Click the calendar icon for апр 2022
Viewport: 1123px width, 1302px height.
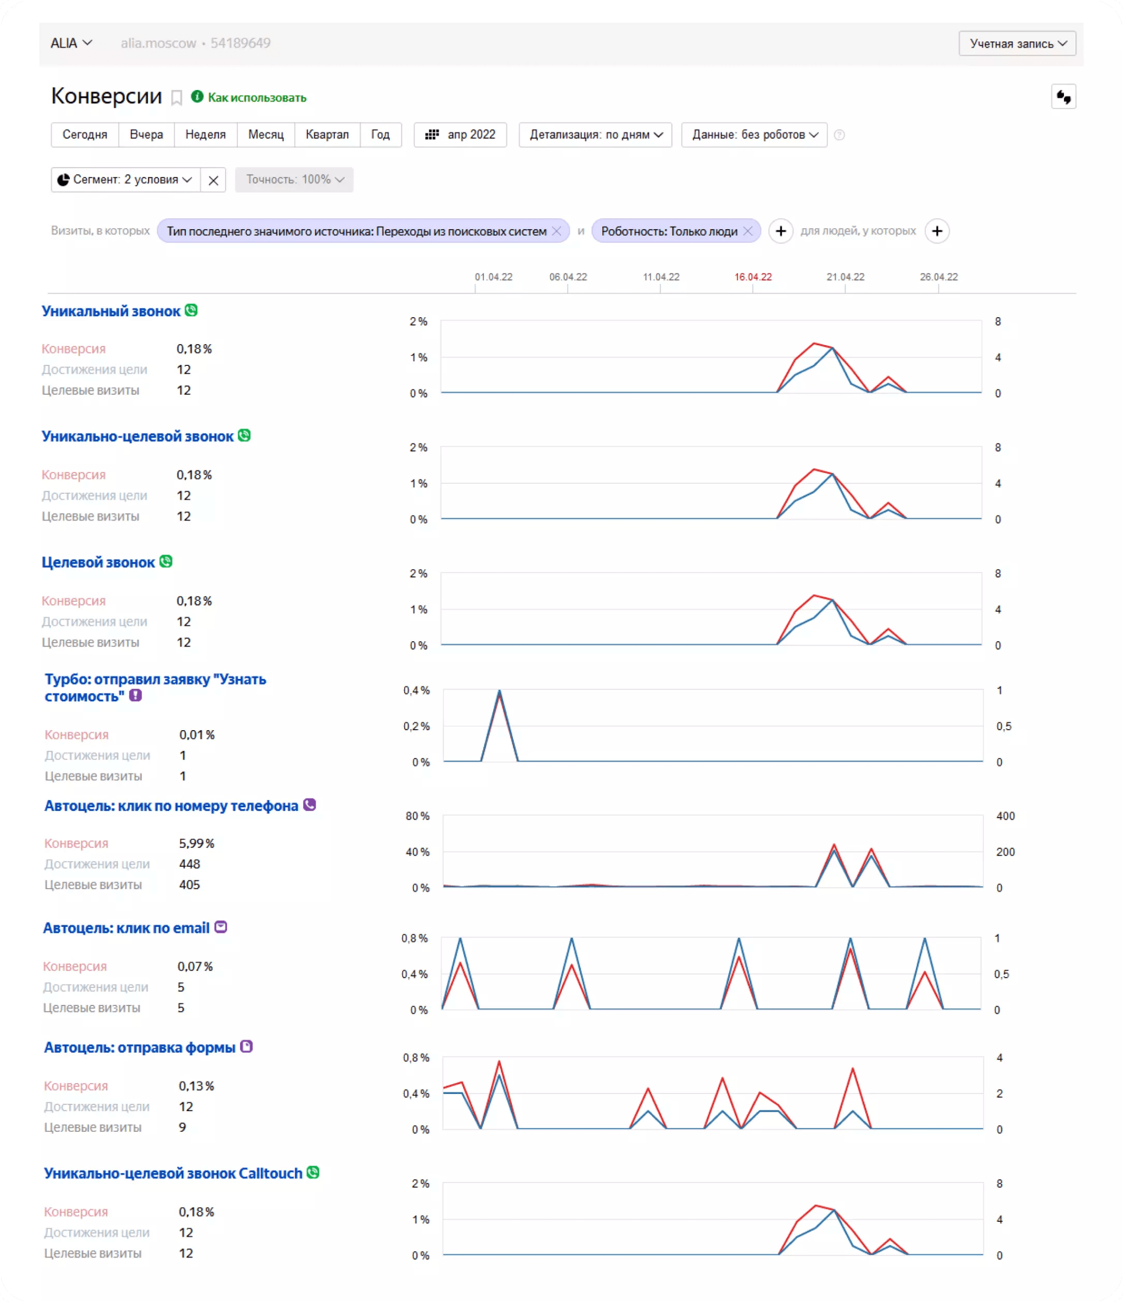[x=432, y=135]
